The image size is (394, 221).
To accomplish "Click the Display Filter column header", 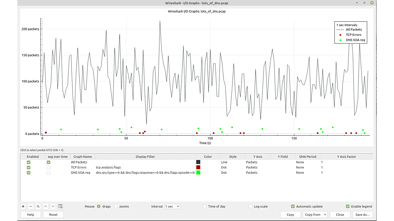I will pos(145,156).
